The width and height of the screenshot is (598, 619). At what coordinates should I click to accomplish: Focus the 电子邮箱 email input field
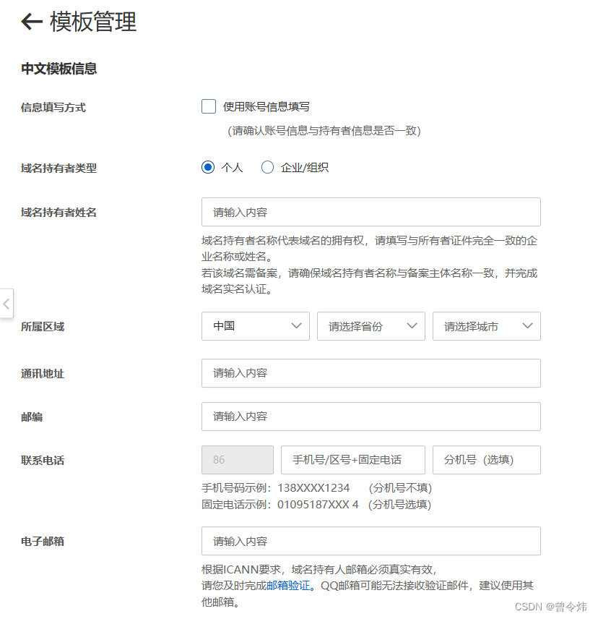point(371,541)
